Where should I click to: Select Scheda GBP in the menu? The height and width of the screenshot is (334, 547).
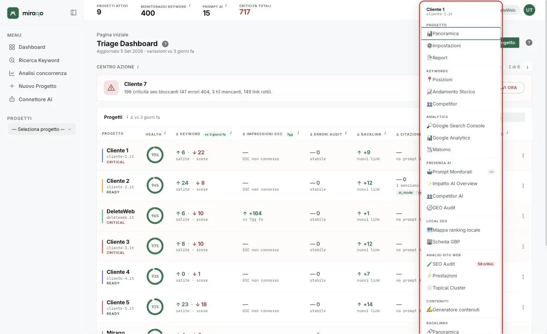(461, 242)
